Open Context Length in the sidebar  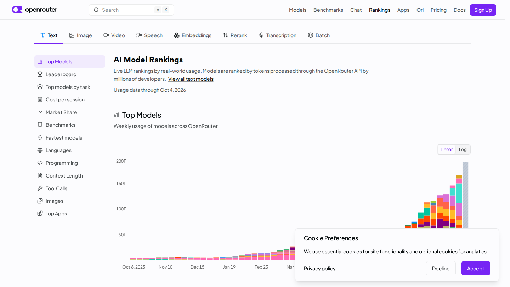pos(70,175)
